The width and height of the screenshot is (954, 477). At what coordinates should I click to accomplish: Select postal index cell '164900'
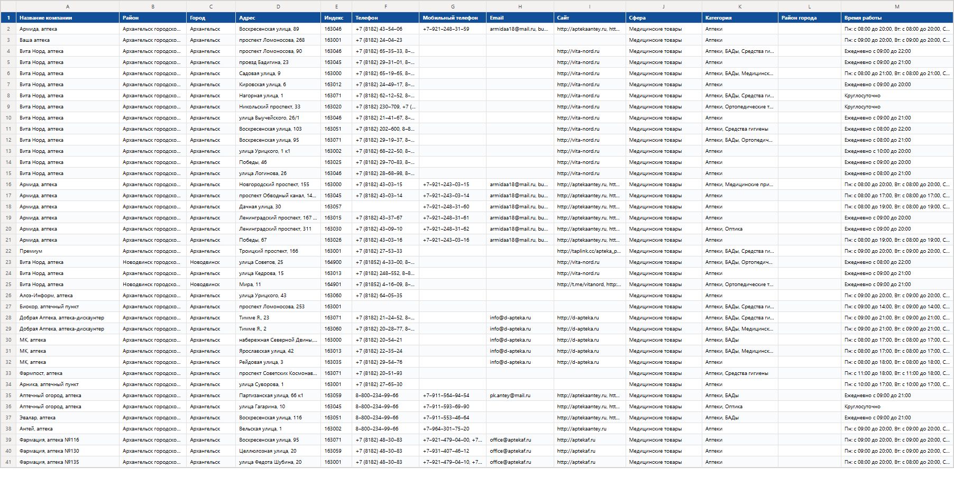(336, 262)
